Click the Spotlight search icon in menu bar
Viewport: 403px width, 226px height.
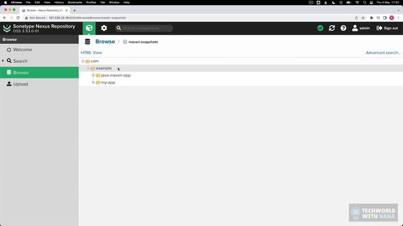[365, 3]
